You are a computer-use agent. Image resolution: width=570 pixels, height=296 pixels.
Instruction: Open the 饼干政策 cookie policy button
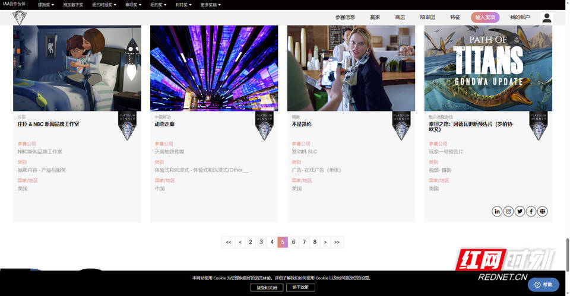(300, 288)
